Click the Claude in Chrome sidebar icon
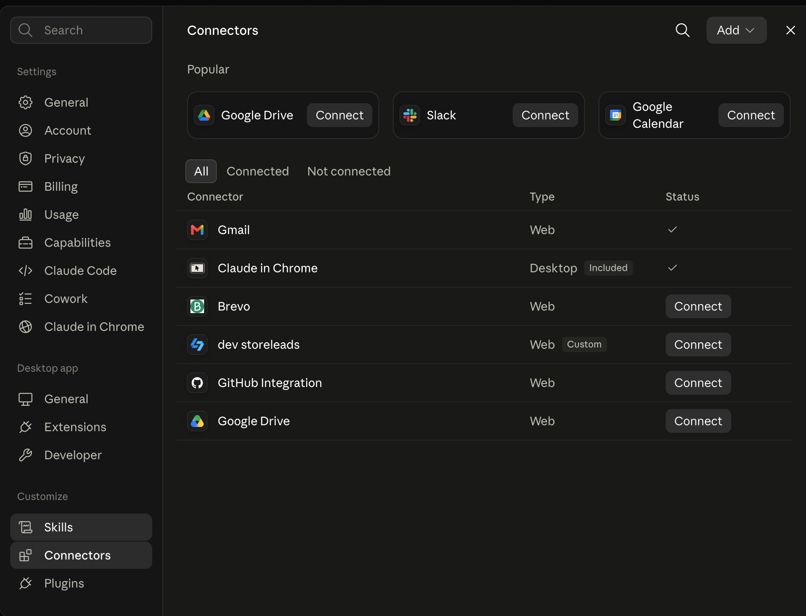This screenshot has height=616, width=806. coord(26,327)
